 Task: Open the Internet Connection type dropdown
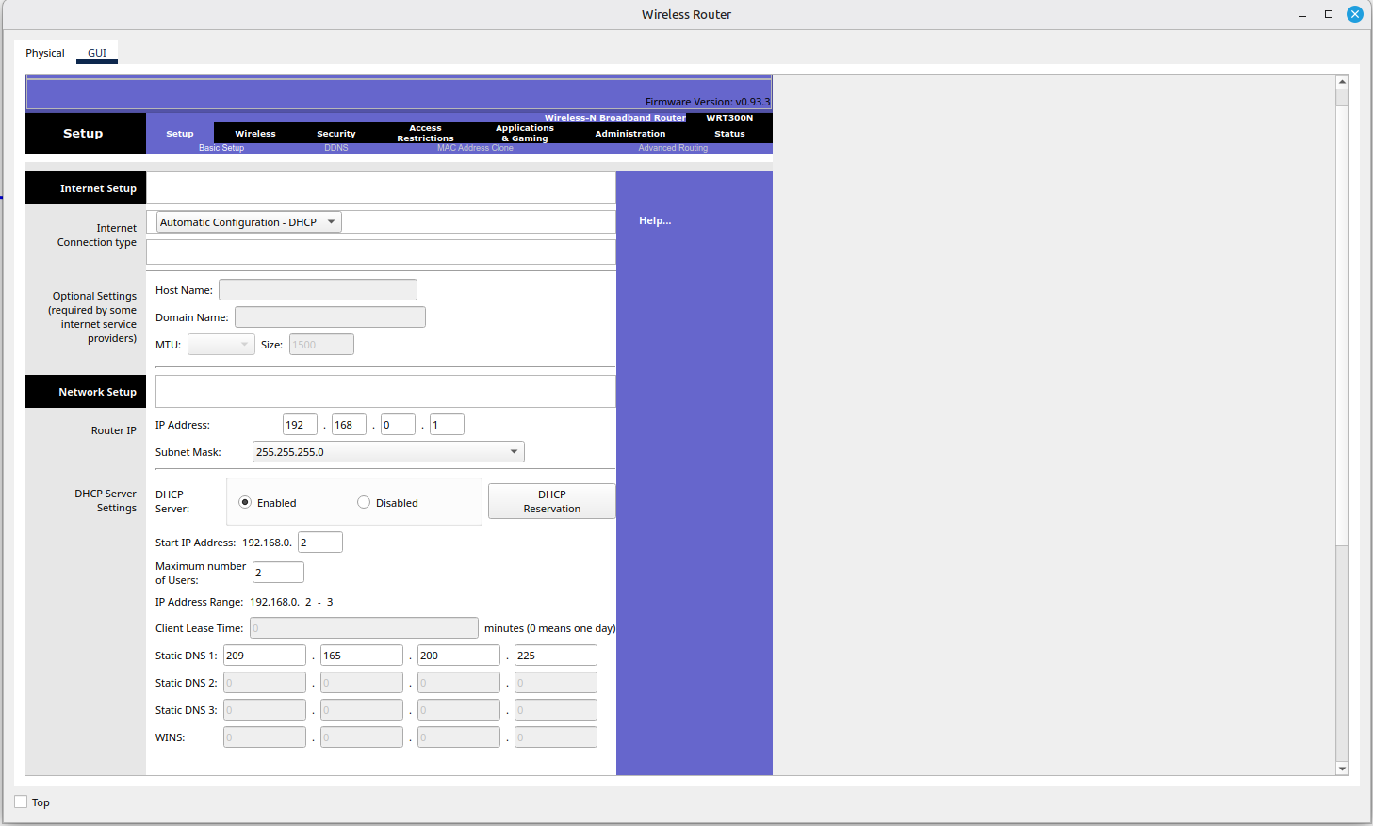pos(248,222)
